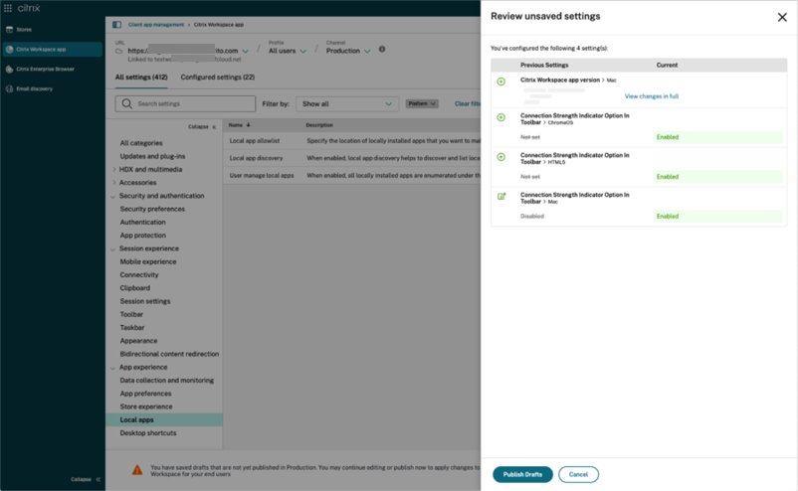The image size is (798, 491).
Task: Select App protection category
Action: click(142, 236)
